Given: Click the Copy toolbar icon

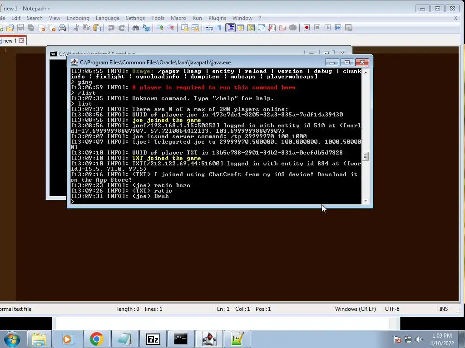Looking at the screenshot, I should (x=87, y=28).
